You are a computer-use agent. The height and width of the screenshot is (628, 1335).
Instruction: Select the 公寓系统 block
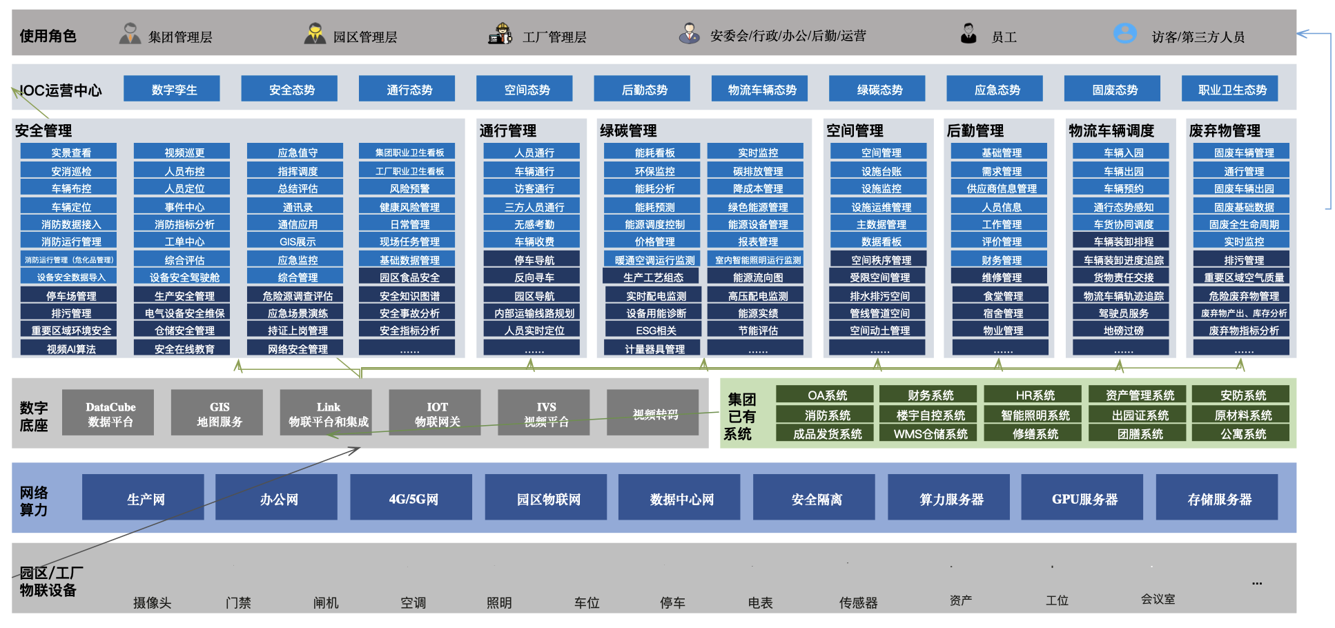click(x=1241, y=433)
